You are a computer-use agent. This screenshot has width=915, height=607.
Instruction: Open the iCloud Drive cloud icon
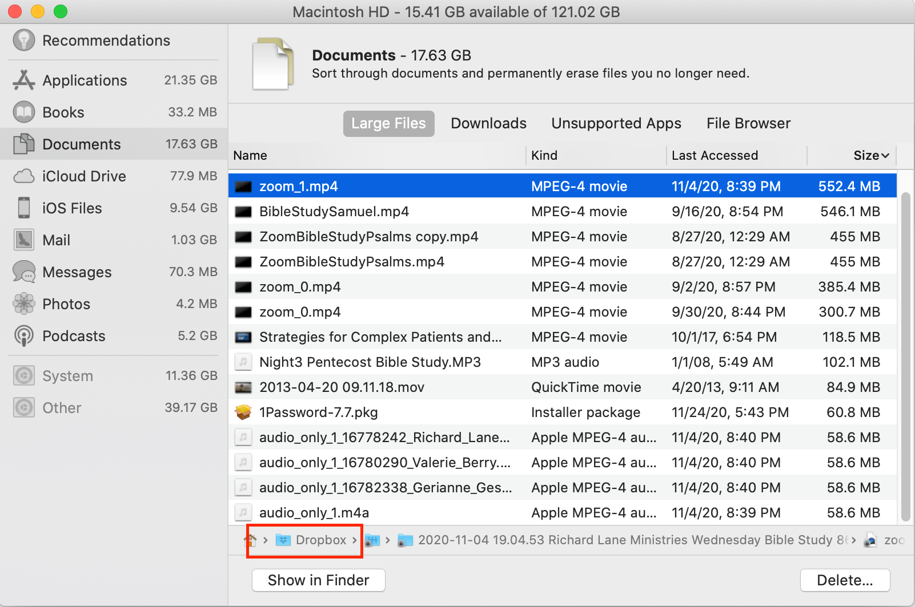(x=24, y=176)
